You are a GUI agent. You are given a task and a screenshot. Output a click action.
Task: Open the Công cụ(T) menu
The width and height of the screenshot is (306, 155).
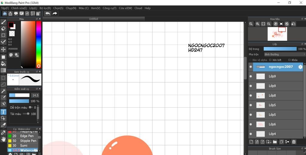(x=109, y=8)
